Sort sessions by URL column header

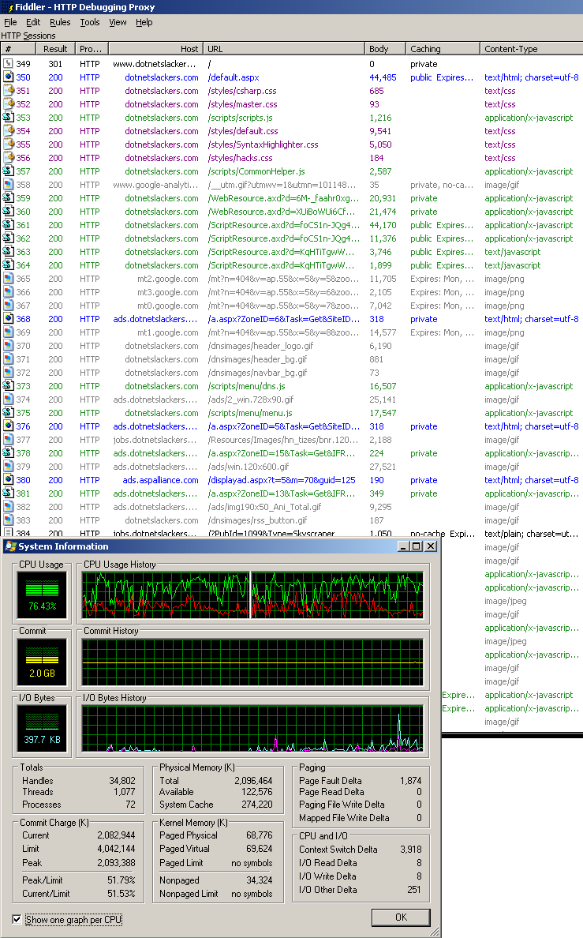pos(284,48)
